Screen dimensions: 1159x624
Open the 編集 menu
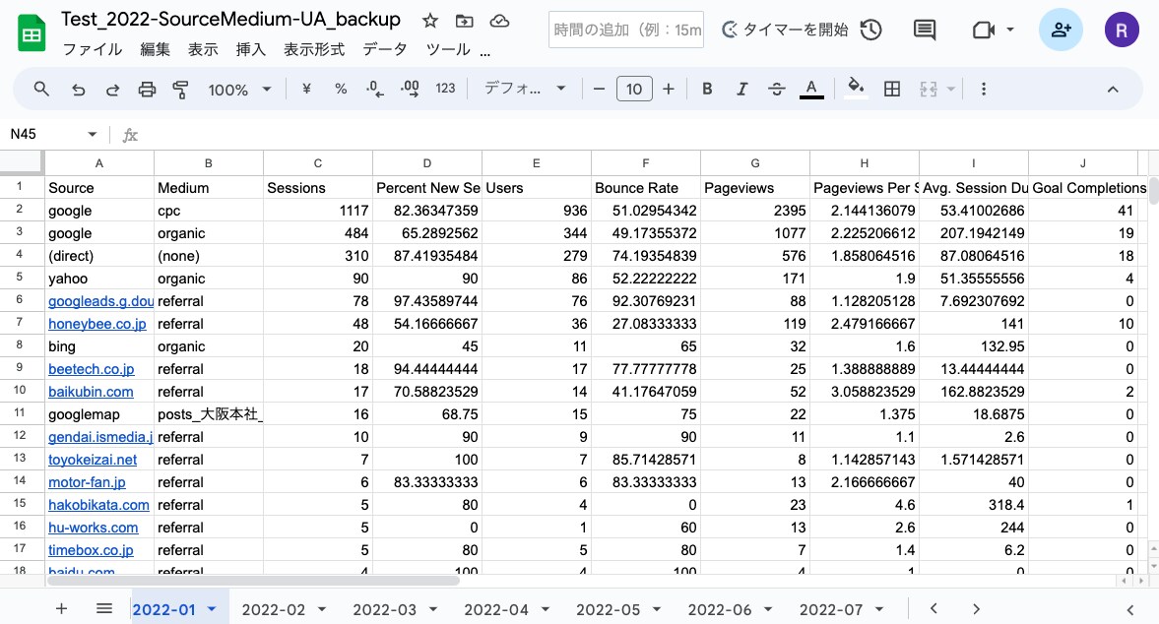click(x=156, y=49)
